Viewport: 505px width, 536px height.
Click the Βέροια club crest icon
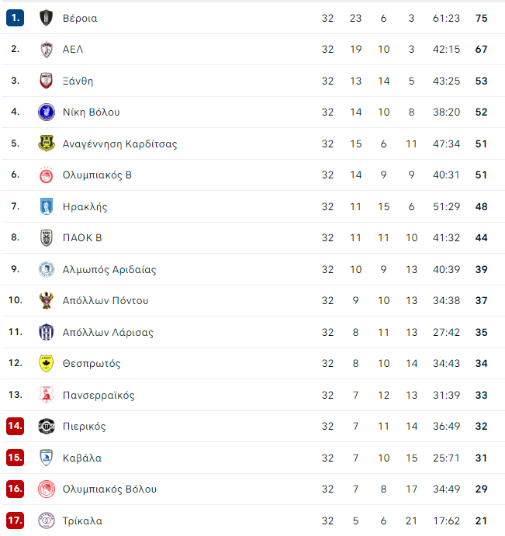point(47,18)
